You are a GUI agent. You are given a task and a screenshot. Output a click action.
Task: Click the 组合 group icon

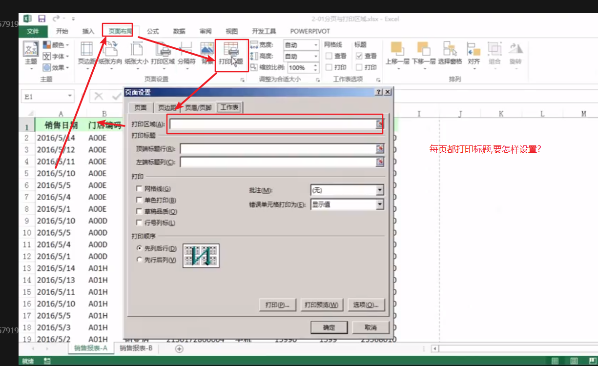tap(495, 49)
